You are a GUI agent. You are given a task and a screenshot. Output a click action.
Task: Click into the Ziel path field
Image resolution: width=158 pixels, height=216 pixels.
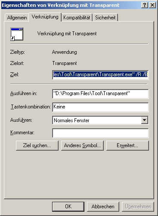click(x=100, y=75)
